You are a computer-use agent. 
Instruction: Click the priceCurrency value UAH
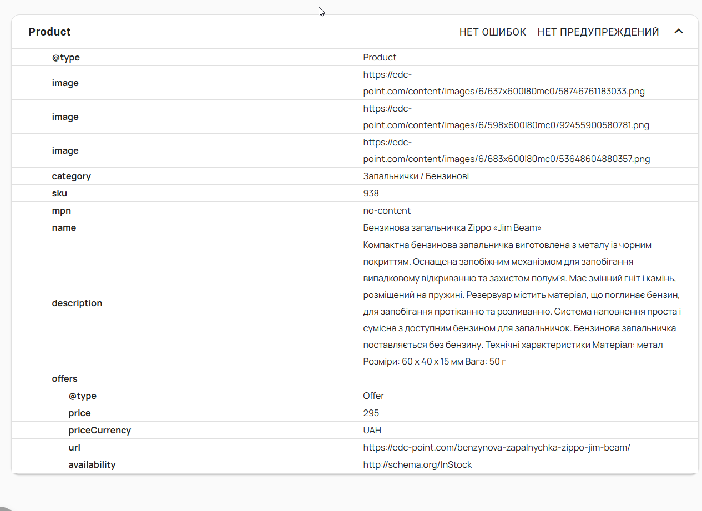click(372, 430)
